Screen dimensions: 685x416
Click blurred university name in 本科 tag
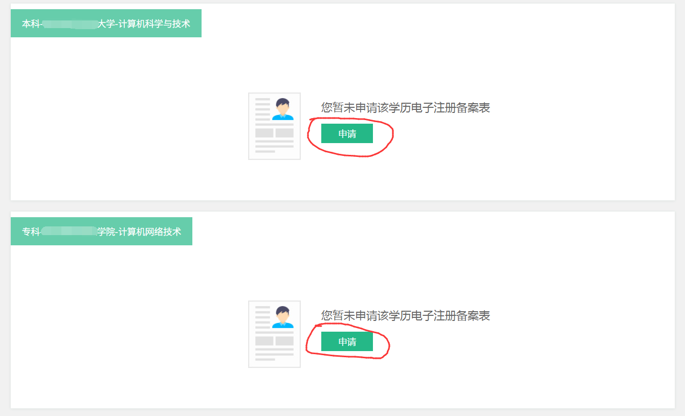tap(70, 24)
